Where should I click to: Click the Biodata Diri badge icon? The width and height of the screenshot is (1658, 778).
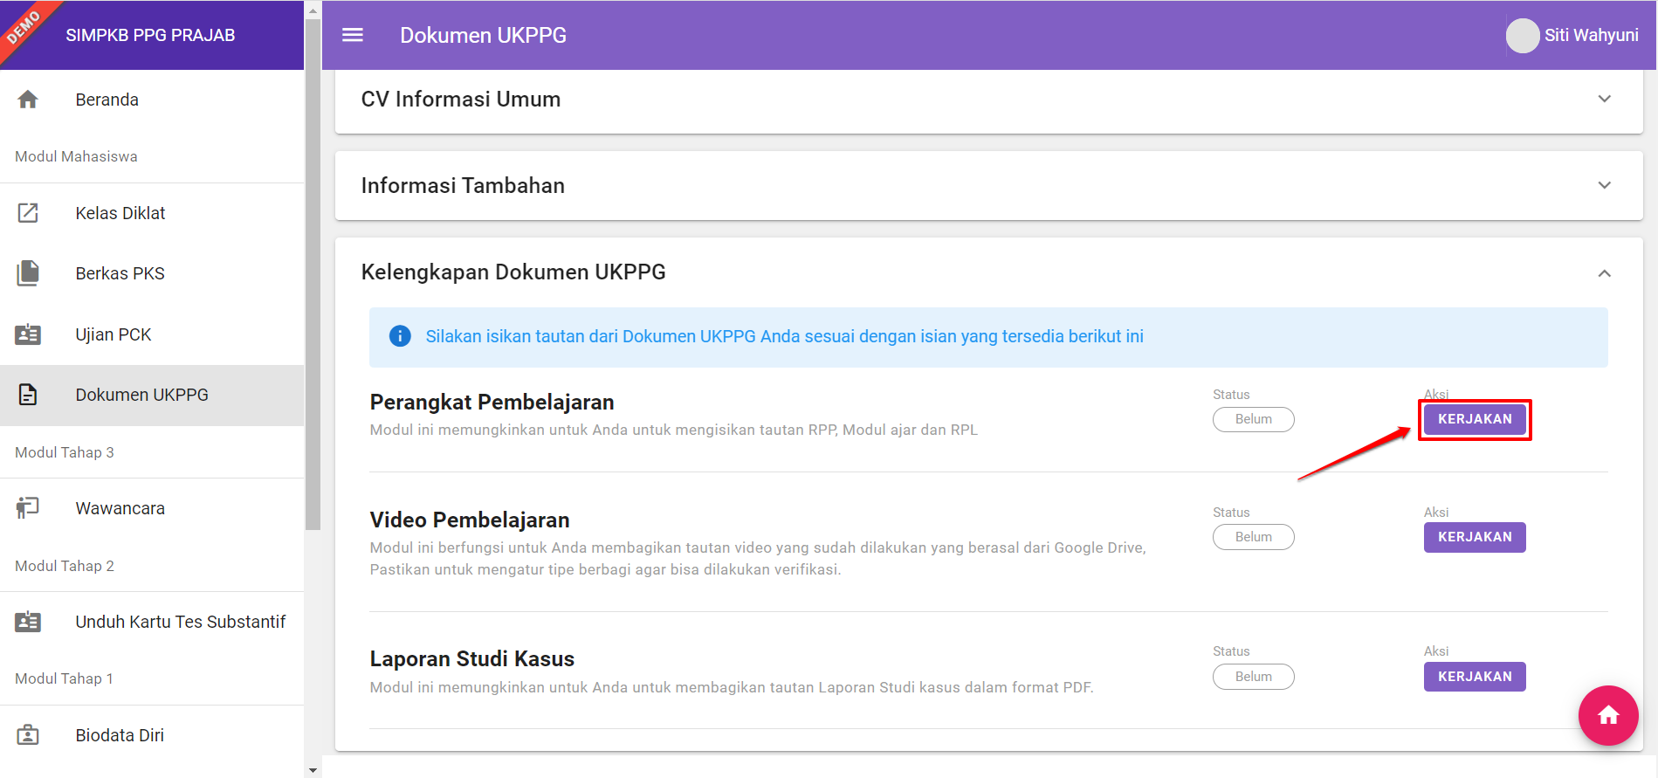28,735
